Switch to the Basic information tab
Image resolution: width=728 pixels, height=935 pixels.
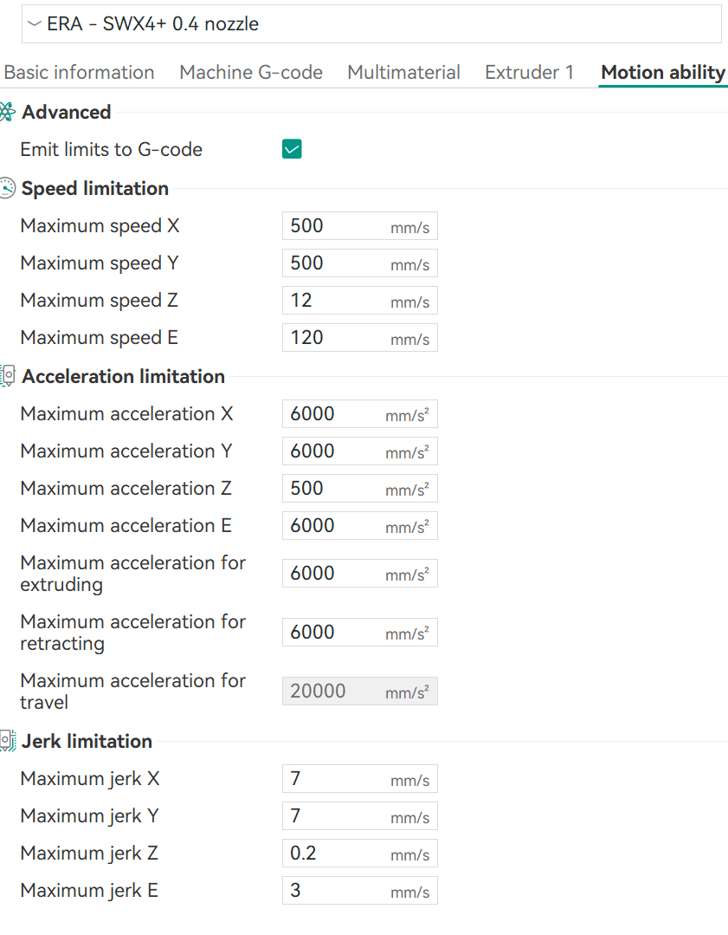tap(79, 73)
